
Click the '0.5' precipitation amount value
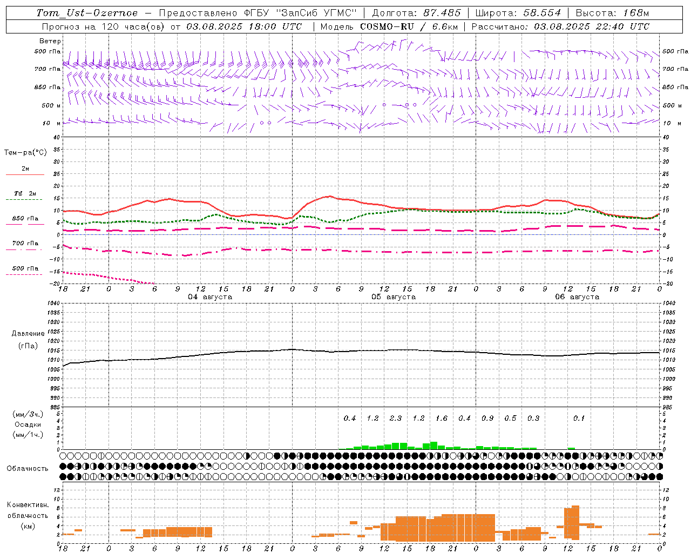tap(510, 419)
